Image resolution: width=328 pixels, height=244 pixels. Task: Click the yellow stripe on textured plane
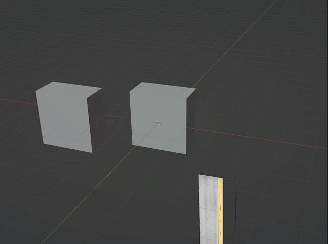(221, 195)
